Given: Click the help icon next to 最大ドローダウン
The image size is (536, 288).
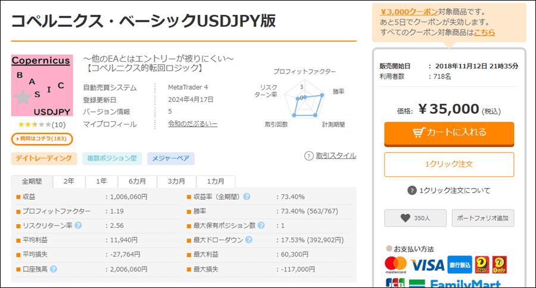Looking at the screenshot, I should [248, 240].
